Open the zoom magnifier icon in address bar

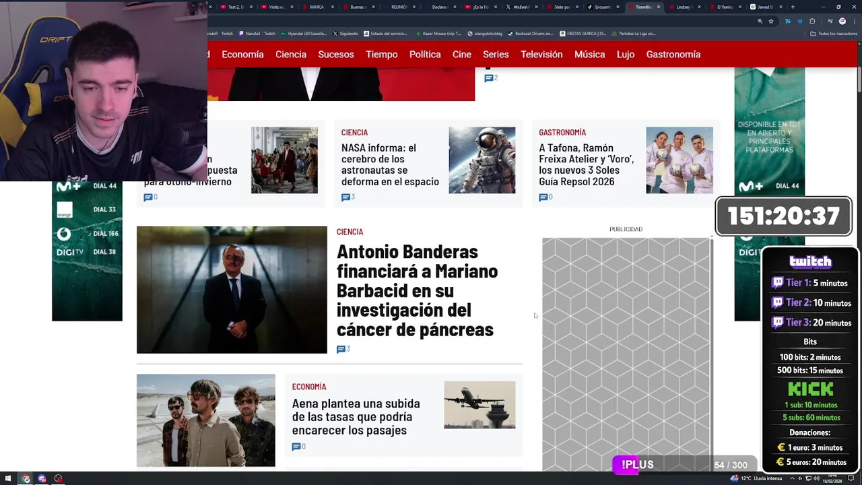[x=760, y=21]
